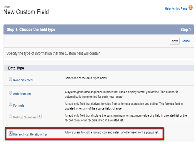Open the Roll-Up Summary info icon
The height and width of the screenshot is (144, 196).
[x=40, y=116]
